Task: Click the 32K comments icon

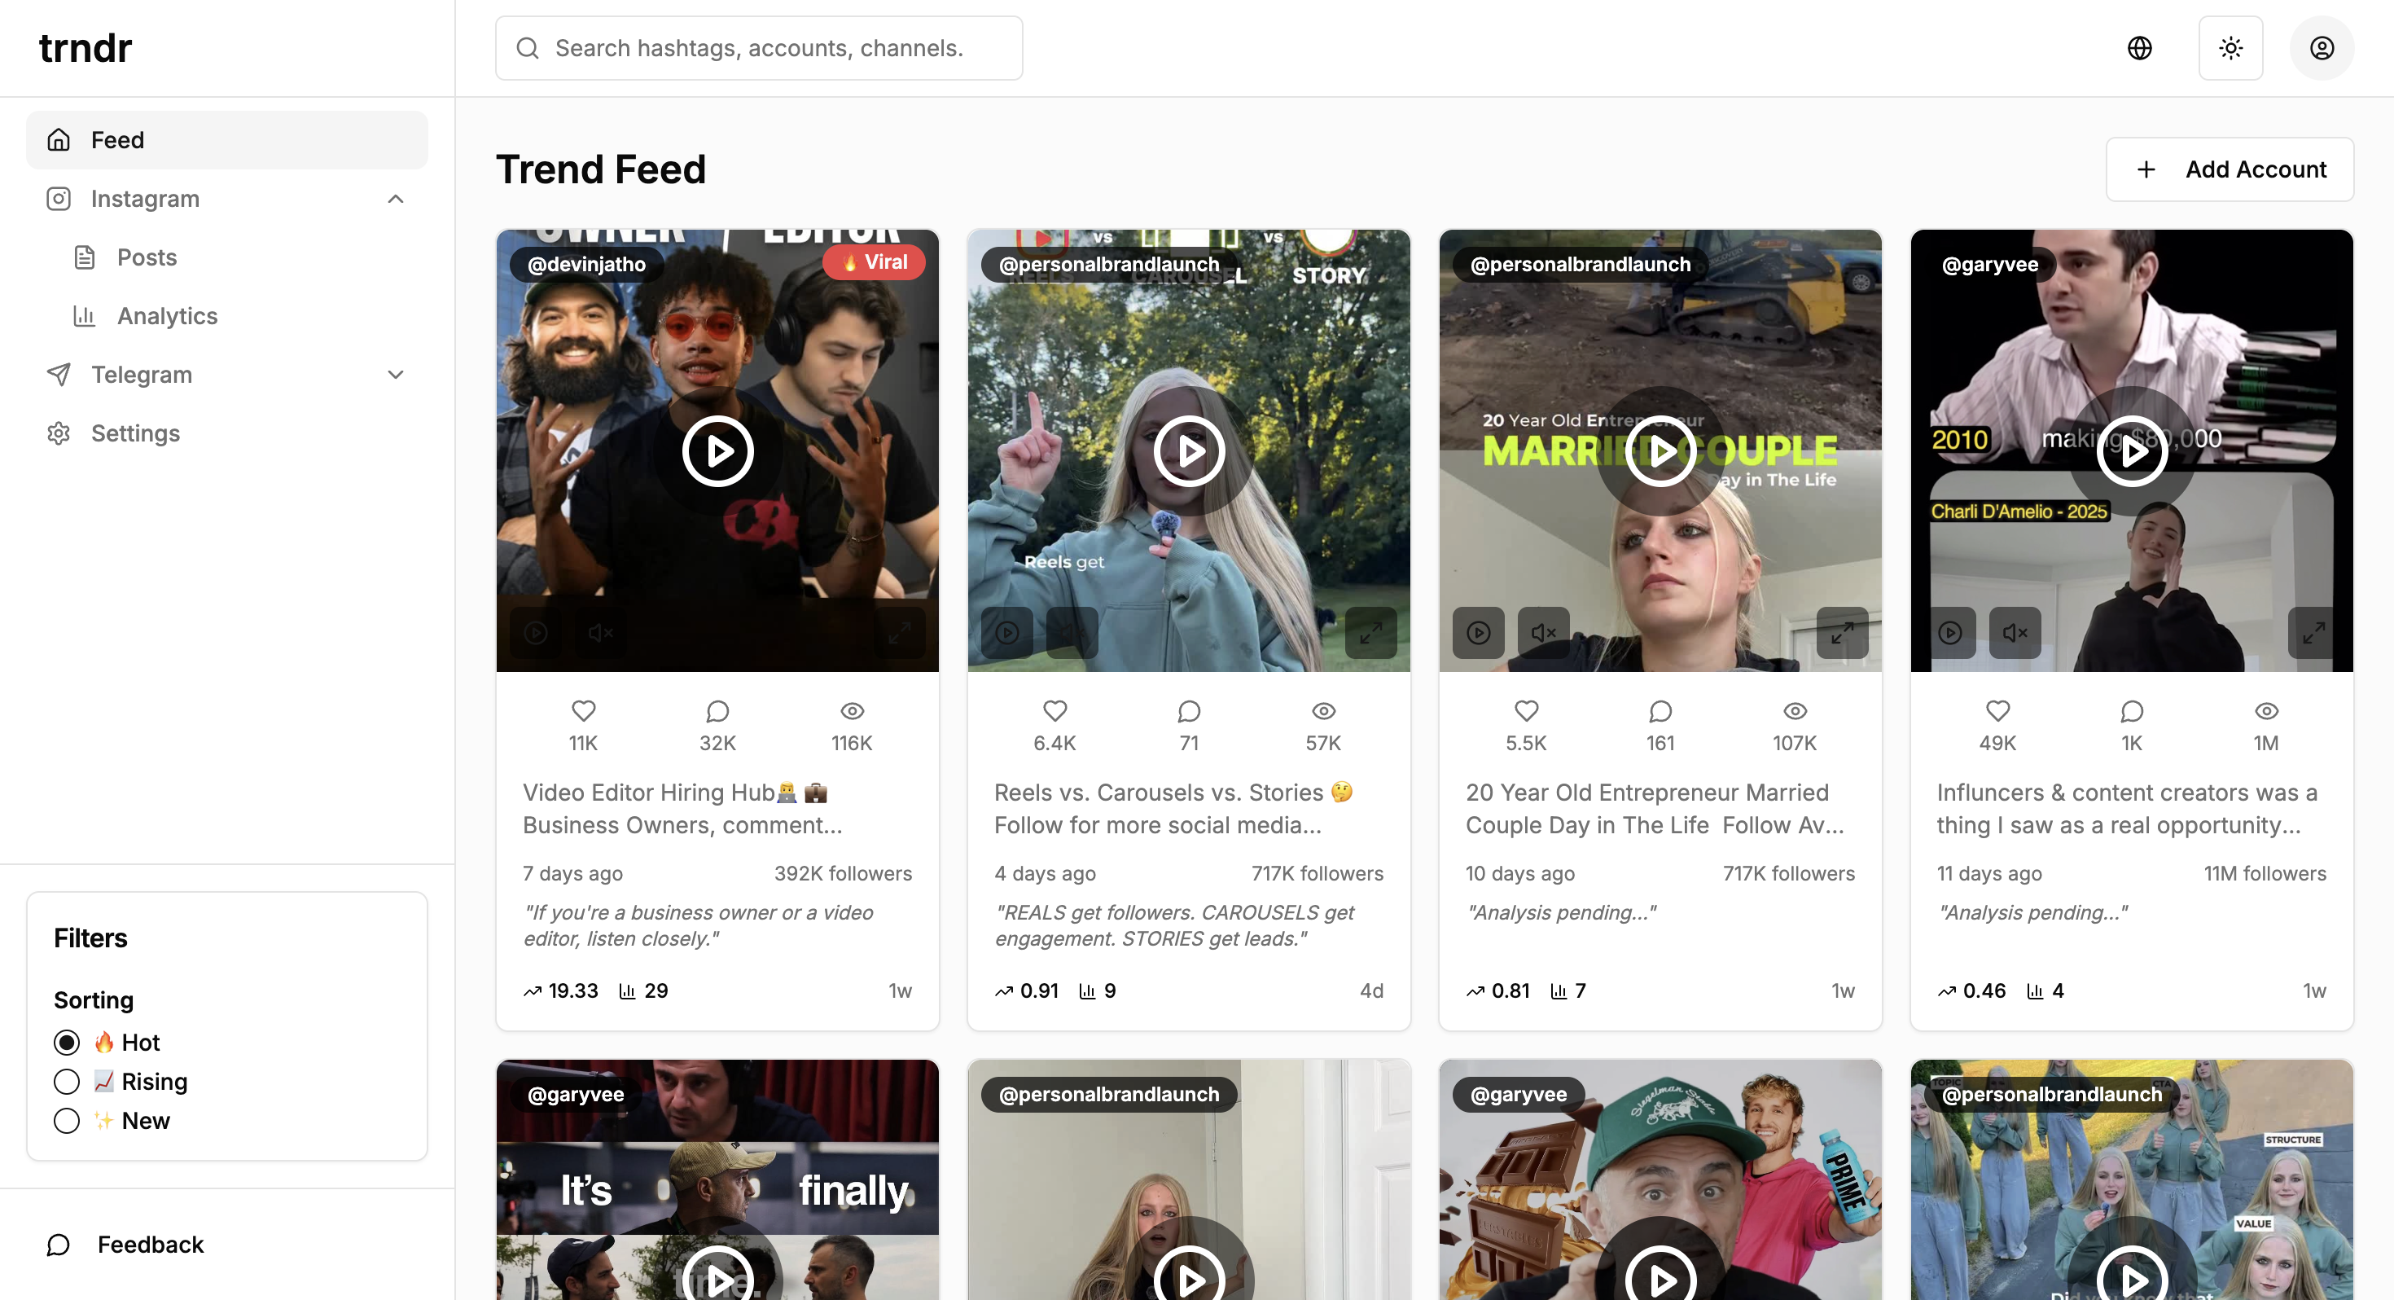Action: [x=717, y=710]
